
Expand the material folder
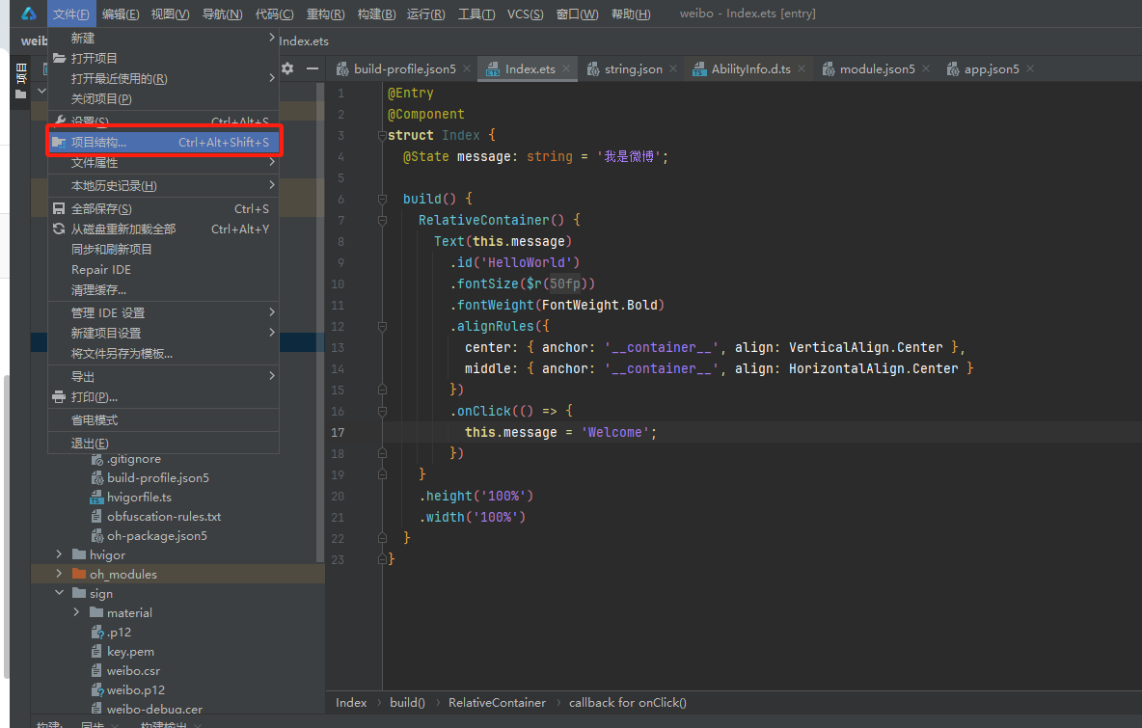(76, 612)
